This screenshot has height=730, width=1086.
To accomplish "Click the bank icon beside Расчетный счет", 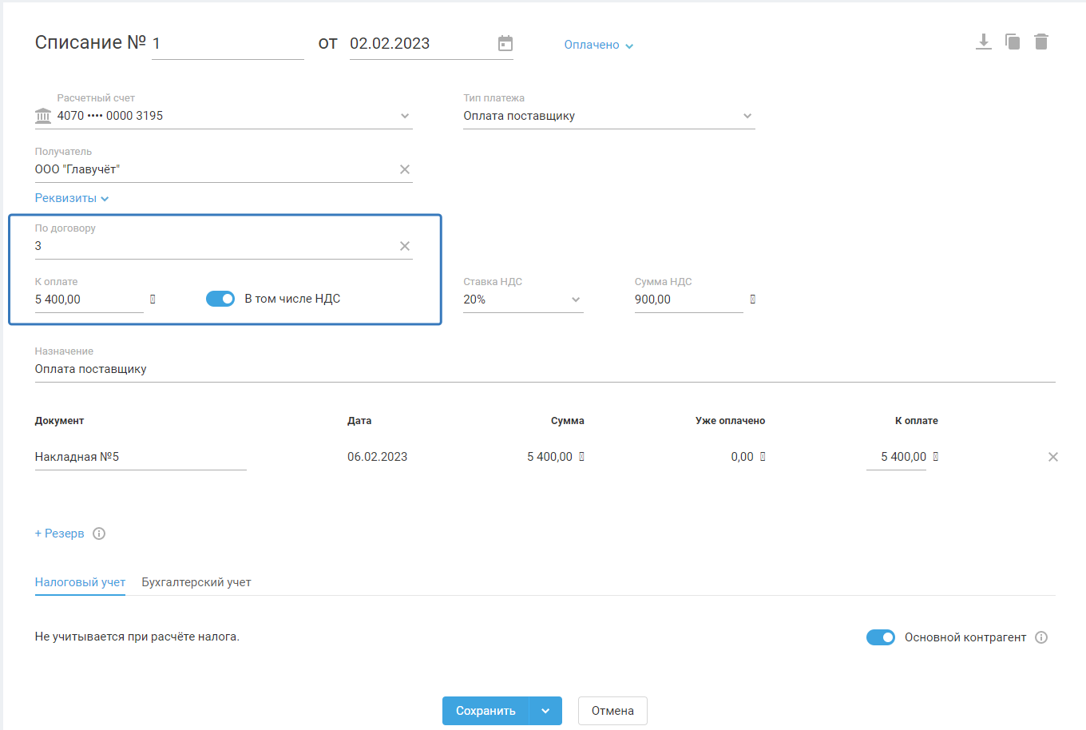I will click(x=43, y=116).
